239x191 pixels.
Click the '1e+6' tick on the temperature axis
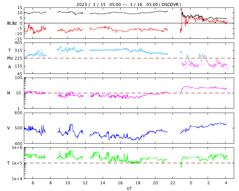pos(17,147)
